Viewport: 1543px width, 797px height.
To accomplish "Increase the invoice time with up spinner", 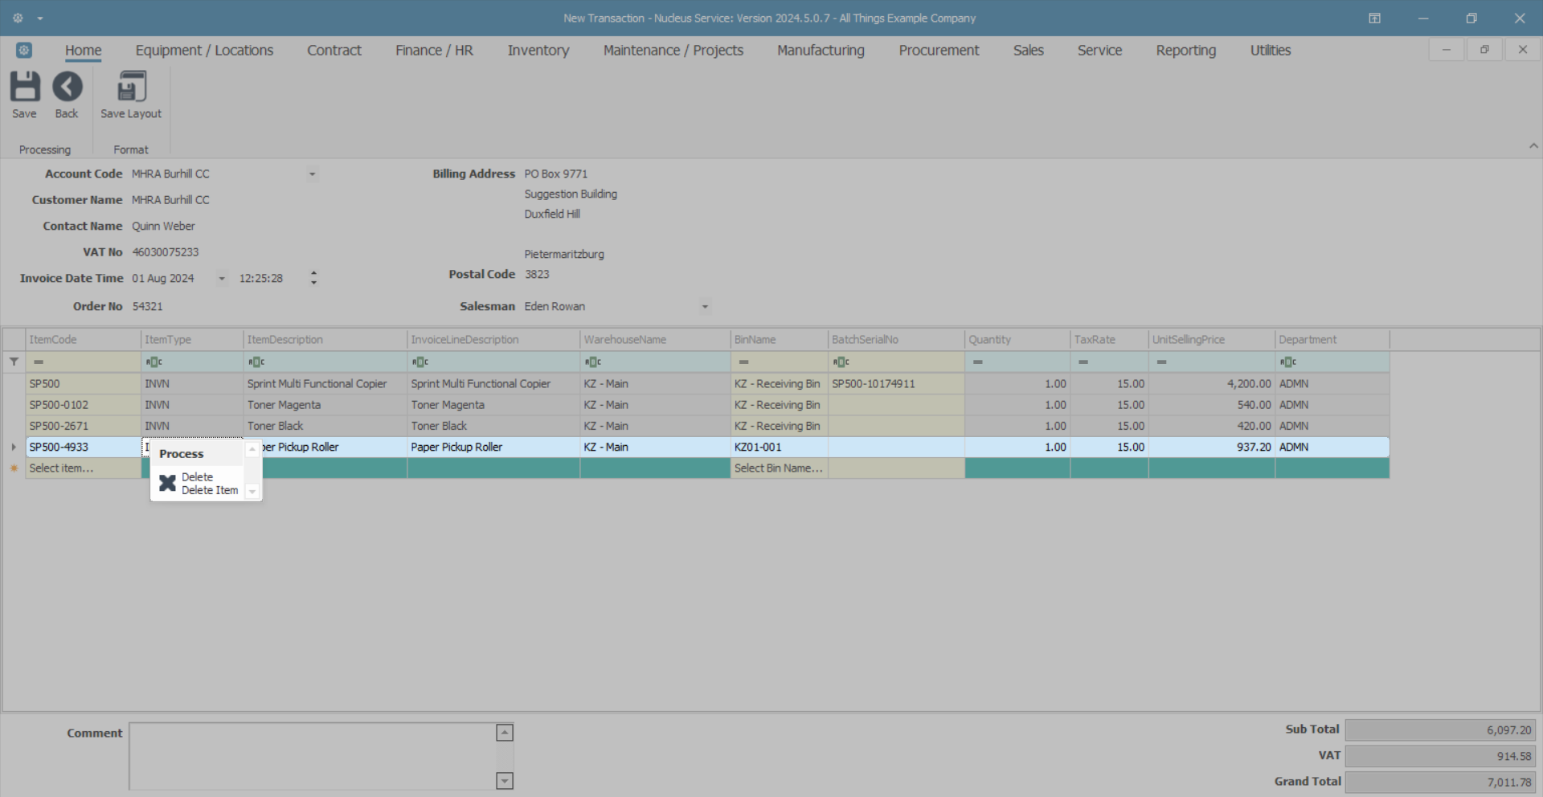I will [313, 273].
